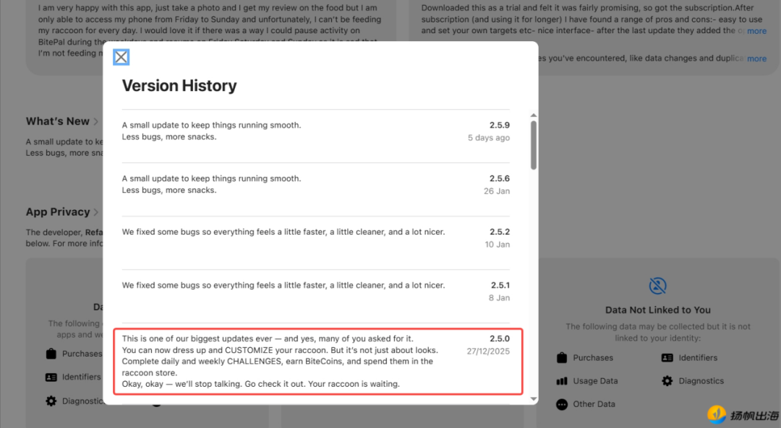Screen dimensions: 781x428
Task: Click the Other Data ellipsis icon
Action: [x=562, y=405]
